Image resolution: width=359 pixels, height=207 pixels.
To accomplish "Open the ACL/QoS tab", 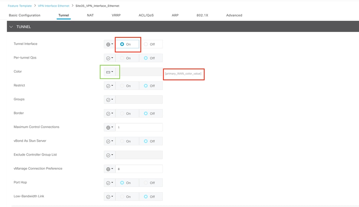I will pyautogui.click(x=146, y=15).
